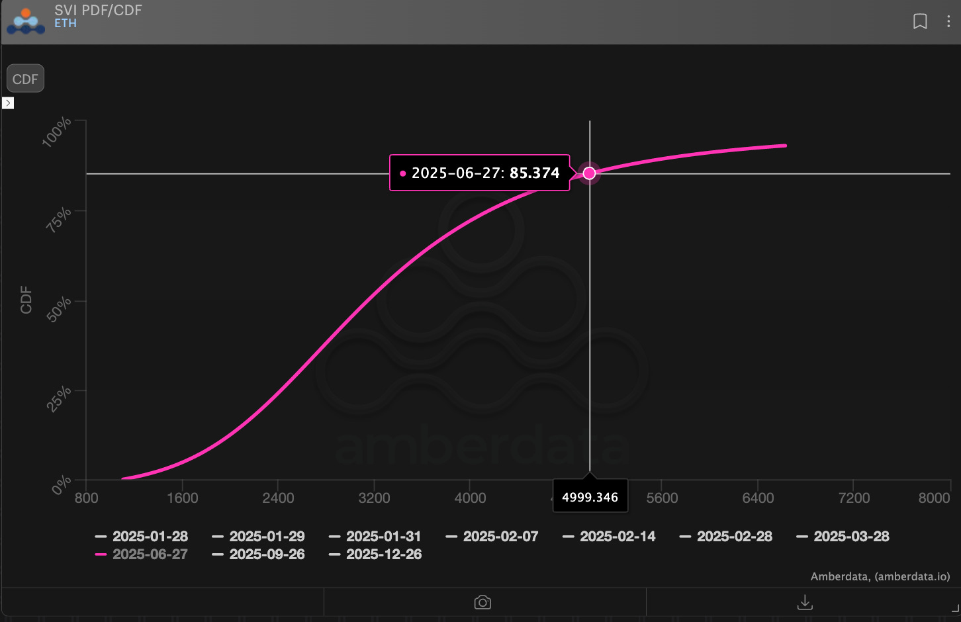Take a chart snapshot with the camera icon
This screenshot has height=622, width=961.
point(482,602)
